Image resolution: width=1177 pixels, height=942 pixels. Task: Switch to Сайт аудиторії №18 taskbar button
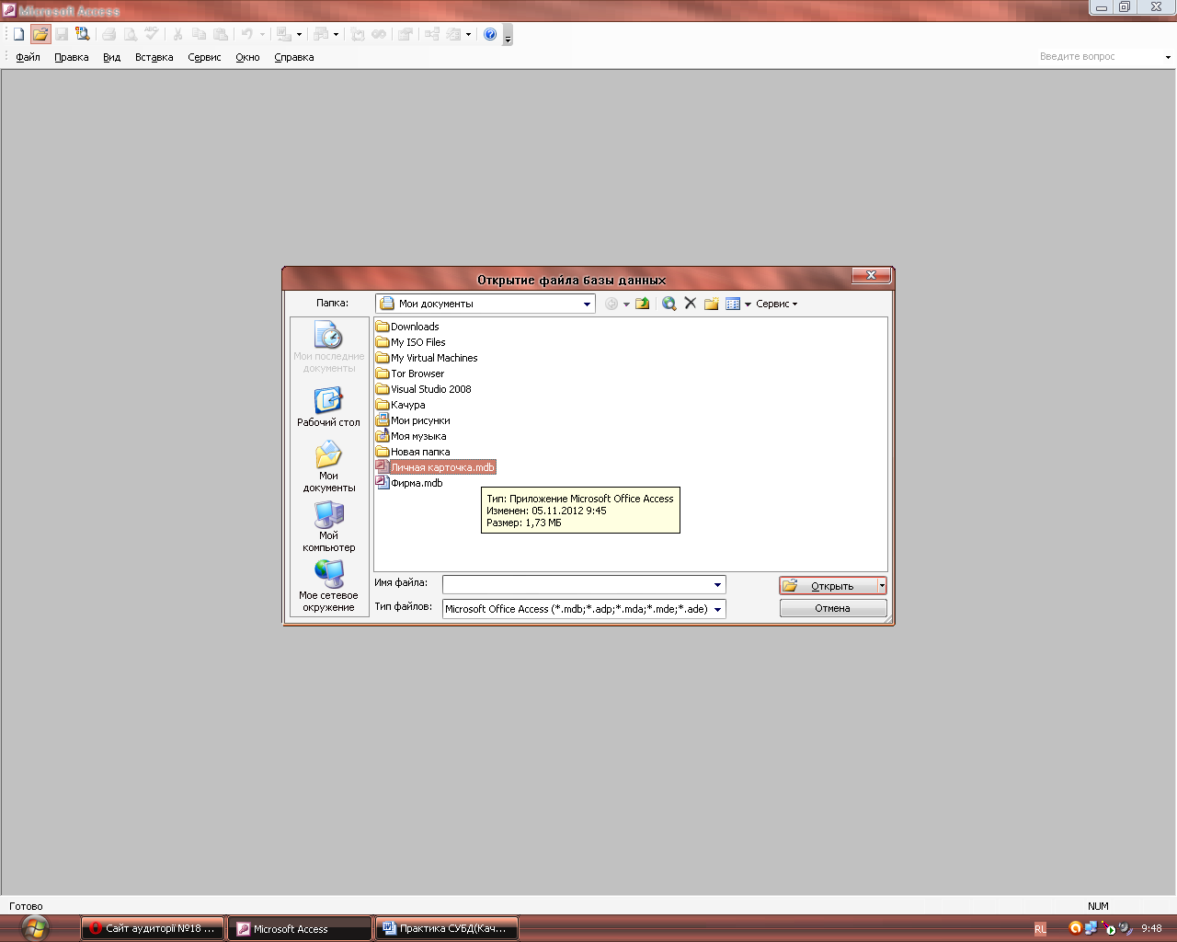pyautogui.click(x=153, y=928)
